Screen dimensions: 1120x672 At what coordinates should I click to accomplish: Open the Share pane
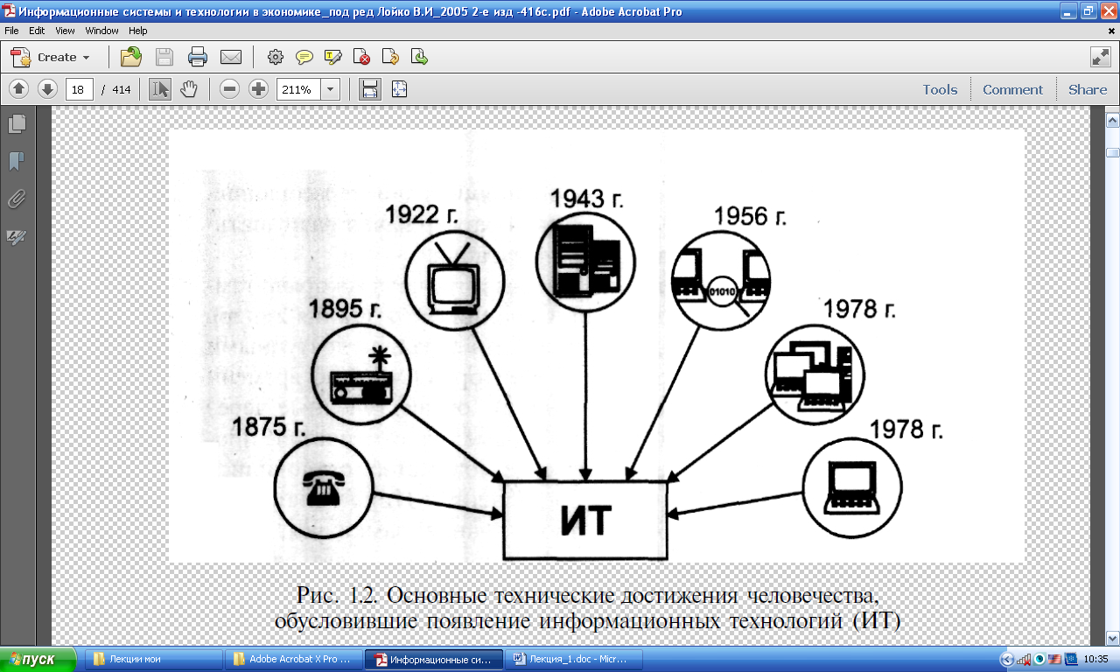tap(1088, 89)
